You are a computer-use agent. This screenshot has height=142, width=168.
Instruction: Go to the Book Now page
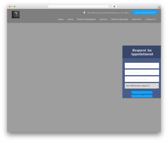tap(137, 19)
